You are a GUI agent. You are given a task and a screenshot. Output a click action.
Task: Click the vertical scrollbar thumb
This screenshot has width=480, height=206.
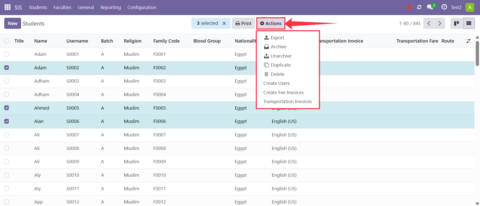pos(477,53)
